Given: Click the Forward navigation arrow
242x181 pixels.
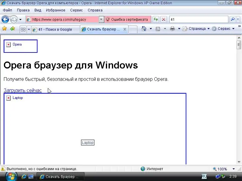Looking at the screenshot, I should point(14,20).
